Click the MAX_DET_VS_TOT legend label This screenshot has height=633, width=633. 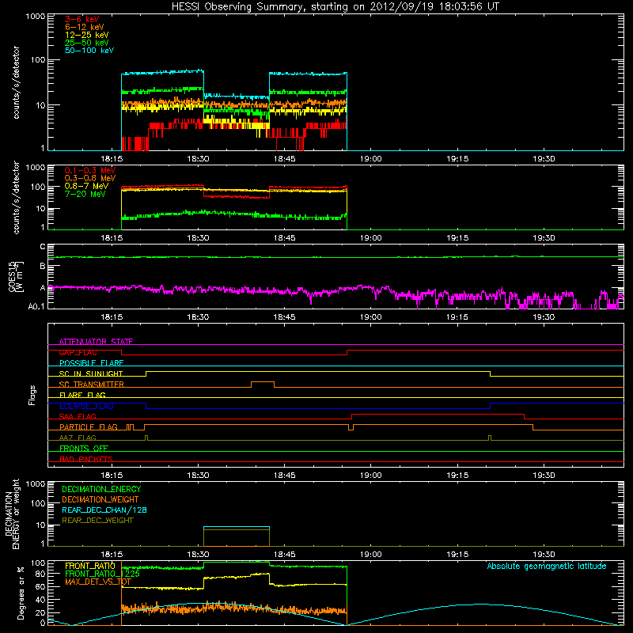98,582
